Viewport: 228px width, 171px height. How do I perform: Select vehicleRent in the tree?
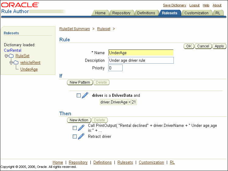[30, 62]
